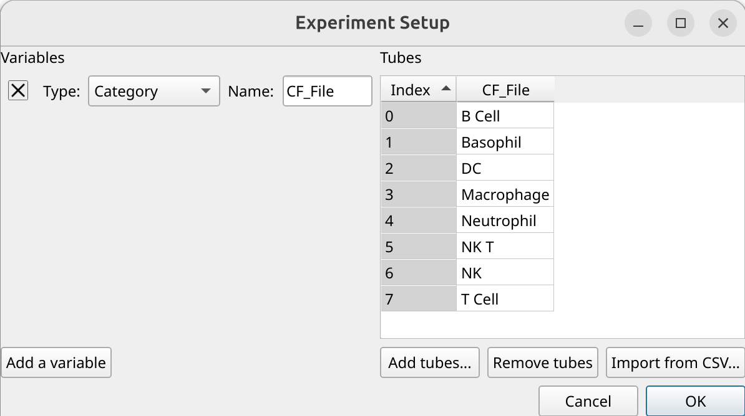This screenshot has height=416, width=745.
Task: Confirm setup with OK button
Action: 696,401
